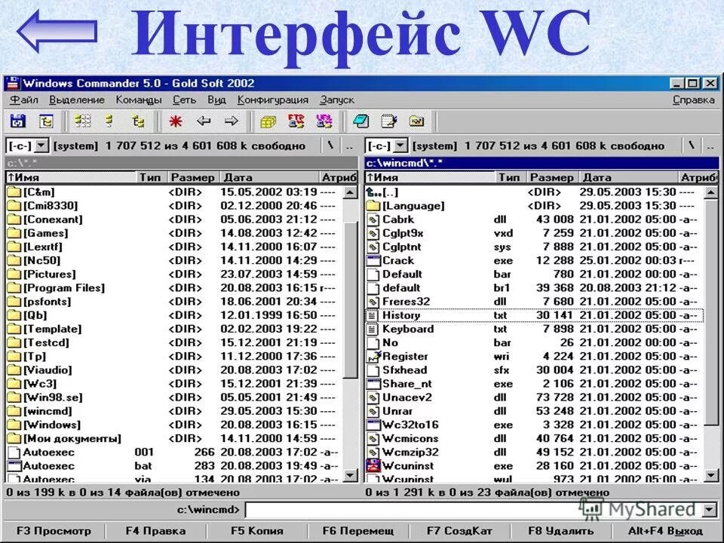Sort right panel by Дата column header
Viewport: 724px width, 543px height.
[628, 177]
